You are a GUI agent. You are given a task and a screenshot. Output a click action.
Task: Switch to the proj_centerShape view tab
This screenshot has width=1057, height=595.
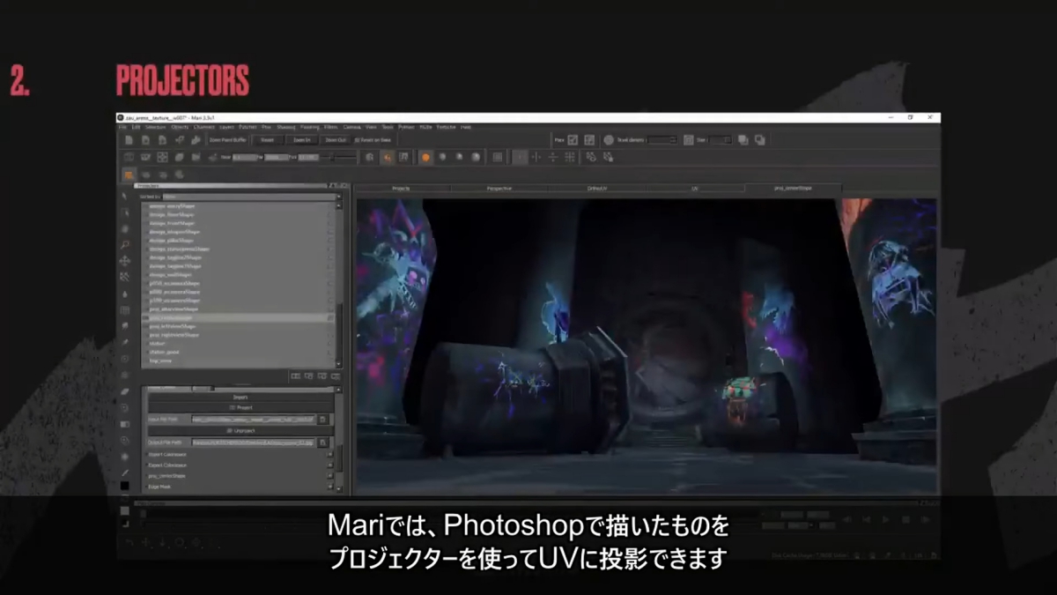click(793, 188)
